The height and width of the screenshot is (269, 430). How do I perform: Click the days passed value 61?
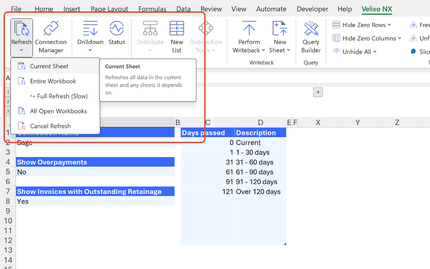(208, 172)
